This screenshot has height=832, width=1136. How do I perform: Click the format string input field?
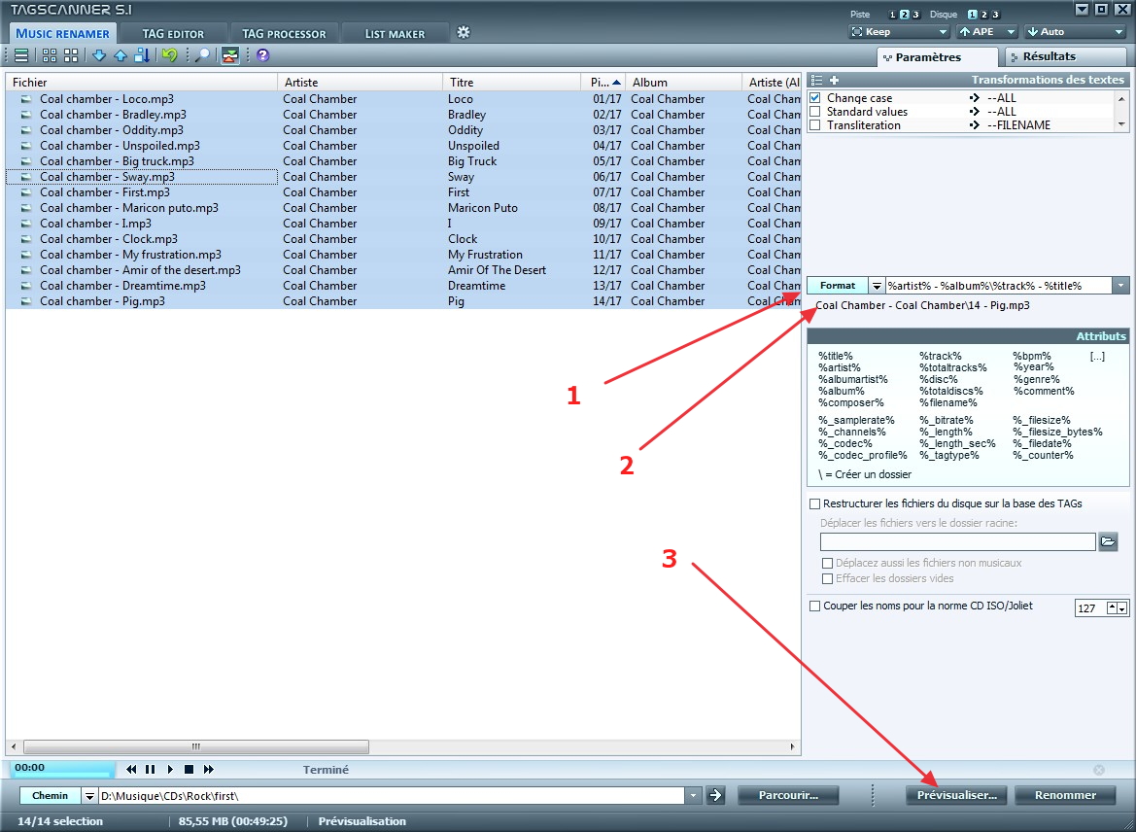click(x=999, y=286)
